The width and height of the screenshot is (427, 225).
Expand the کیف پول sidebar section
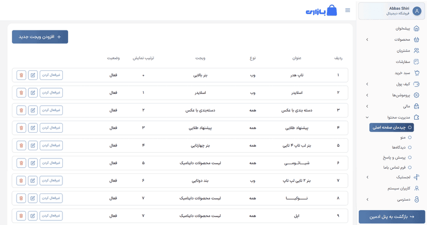tap(367, 84)
